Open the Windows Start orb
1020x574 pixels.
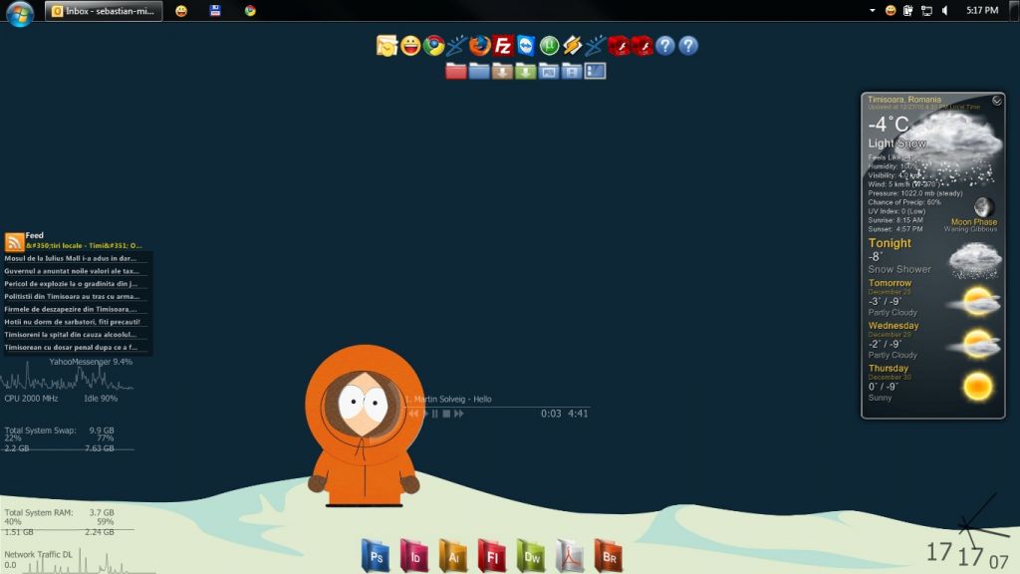[x=20, y=12]
